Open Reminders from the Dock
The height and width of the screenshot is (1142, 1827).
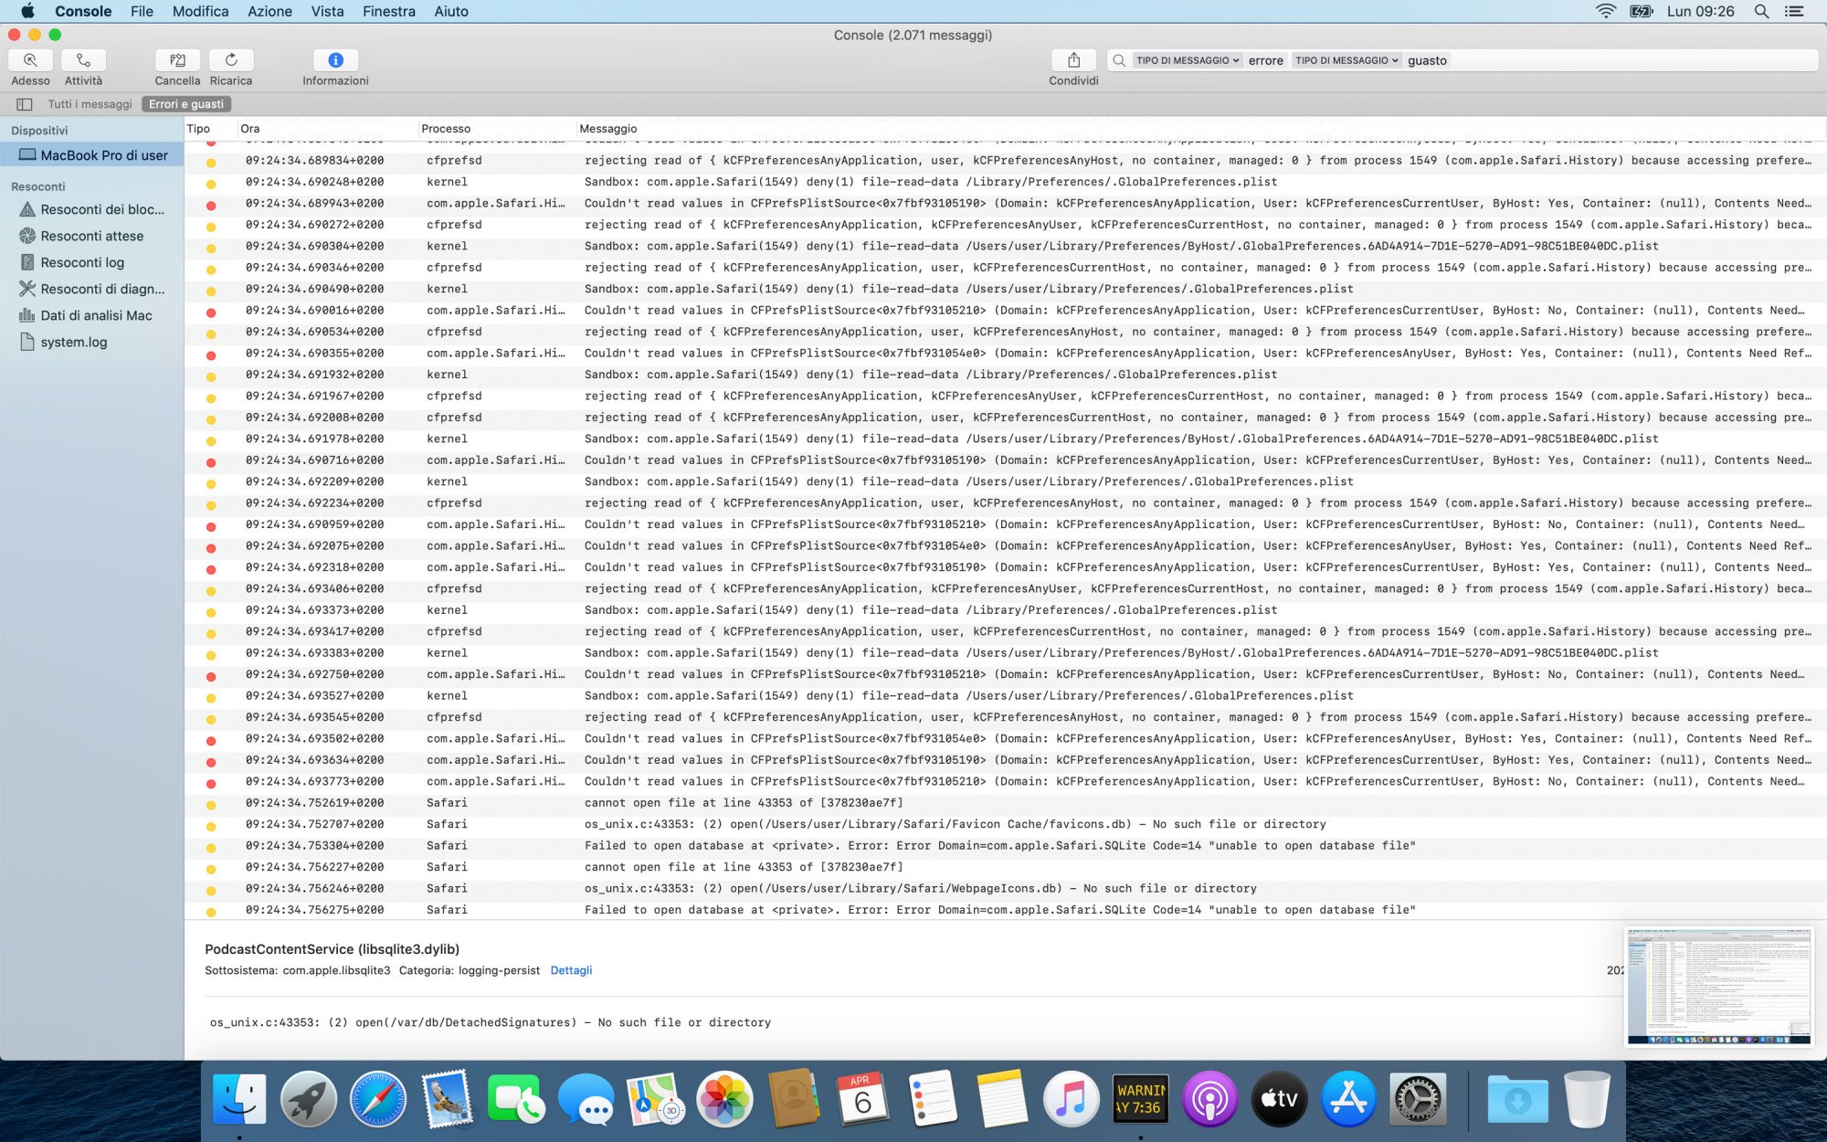(933, 1098)
